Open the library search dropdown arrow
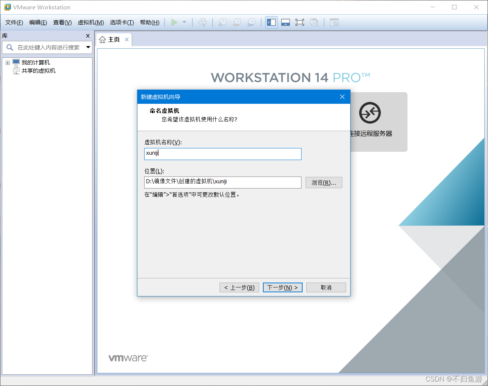 point(88,48)
